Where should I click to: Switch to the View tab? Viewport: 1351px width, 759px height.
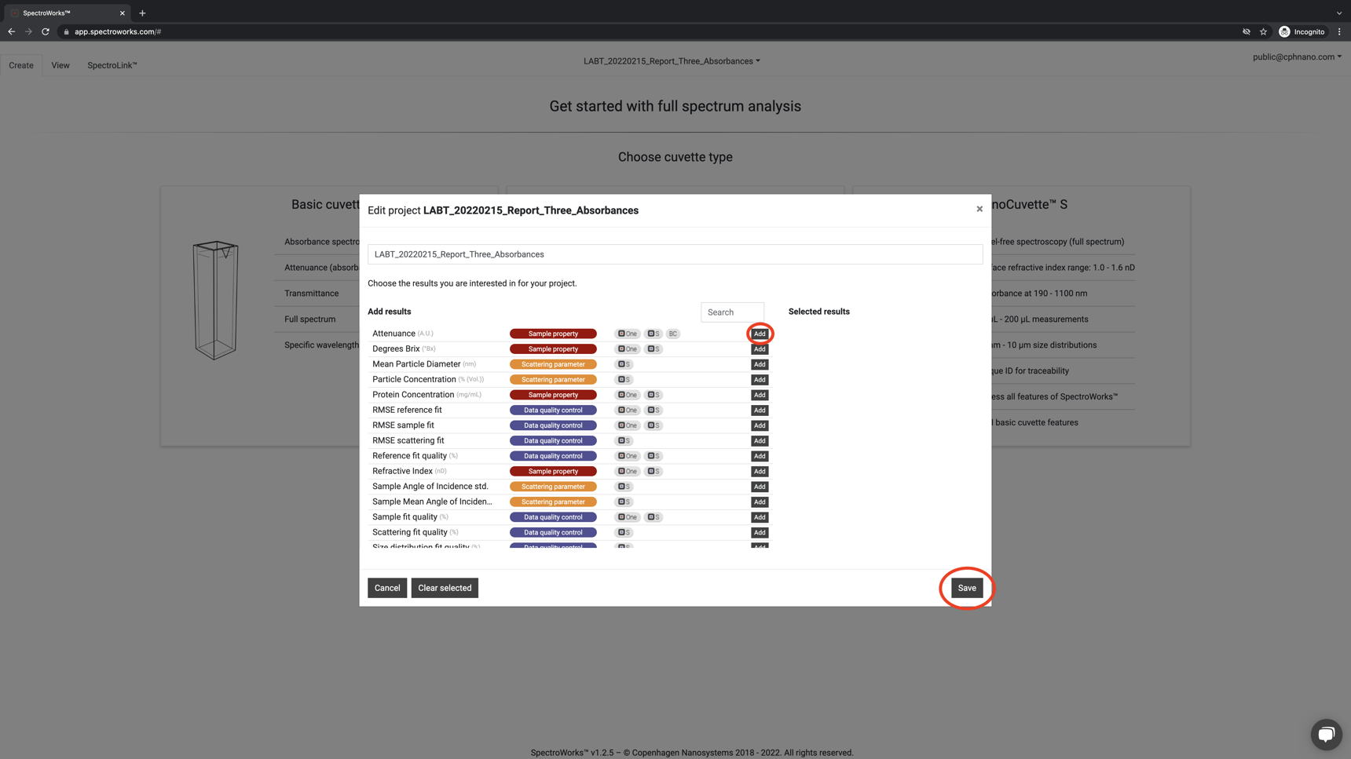point(60,65)
